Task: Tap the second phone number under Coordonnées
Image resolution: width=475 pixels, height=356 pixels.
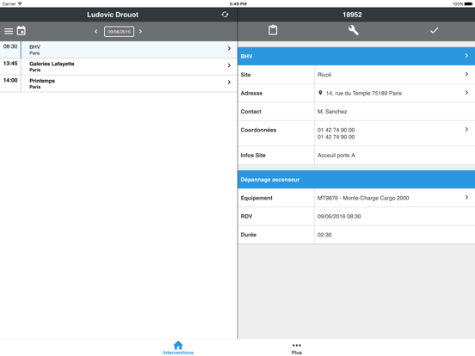Action: pyautogui.click(x=336, y=137)
